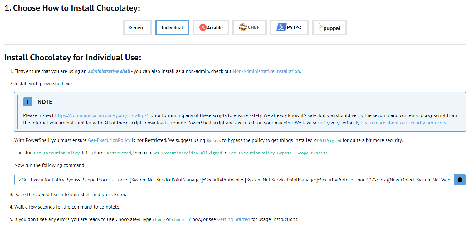Click inside the install command text field

[234, 180]
